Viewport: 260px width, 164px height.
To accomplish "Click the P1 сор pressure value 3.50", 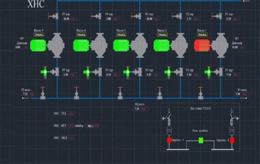I will 229,19.
